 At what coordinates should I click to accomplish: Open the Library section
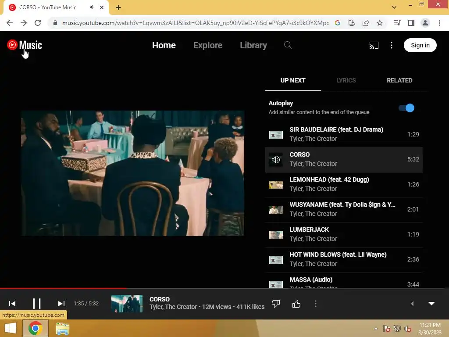[x=253, y=45]
